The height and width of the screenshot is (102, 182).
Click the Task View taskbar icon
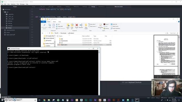click(40, 100)
